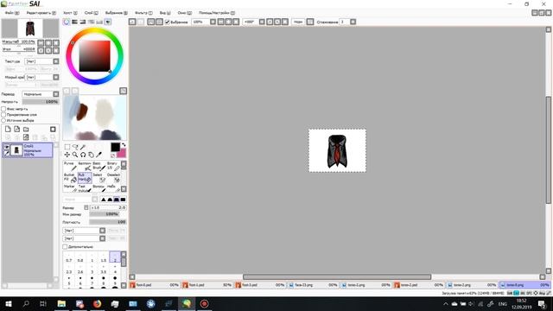553x311 pixels.
Task: Swap foreground and background colors
Action: (124, 145)
